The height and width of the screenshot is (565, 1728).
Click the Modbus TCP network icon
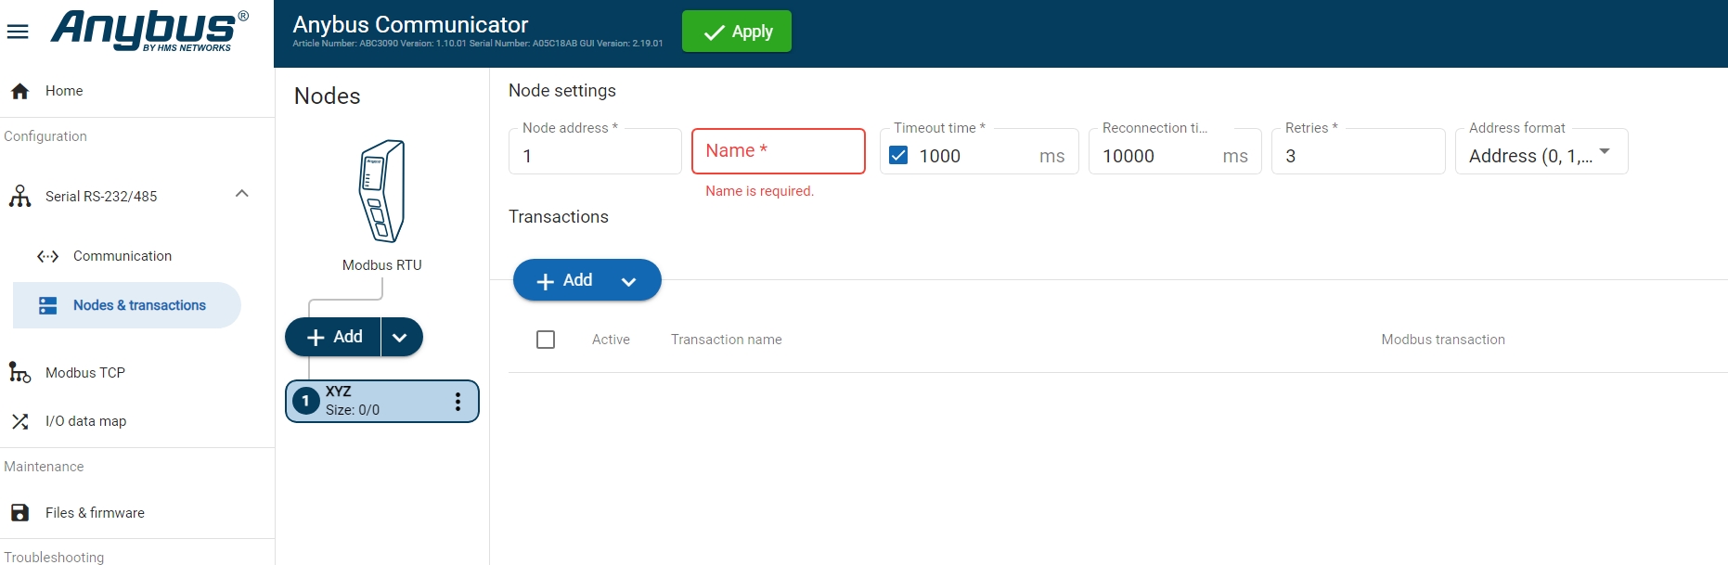[19, 373]
